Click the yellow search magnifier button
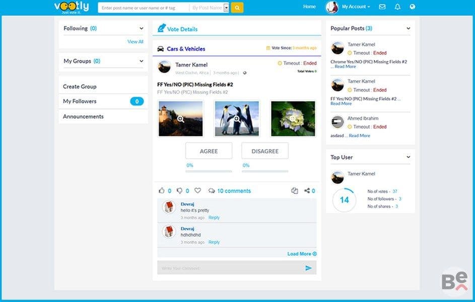This screenshot has width=475, height=302. point(237,8)
